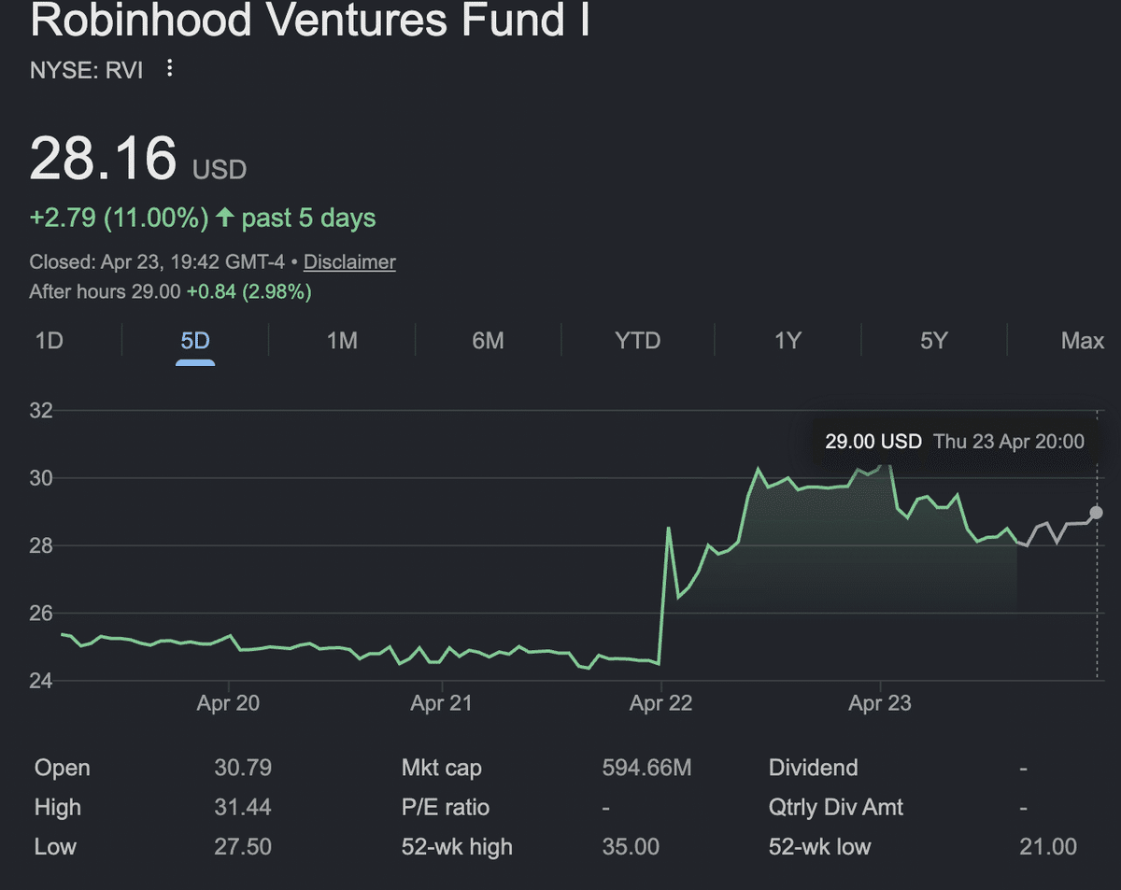Open the three-dot menu beside NYSE: RVI
The image size is (1121, 890).
pos(169,68)
